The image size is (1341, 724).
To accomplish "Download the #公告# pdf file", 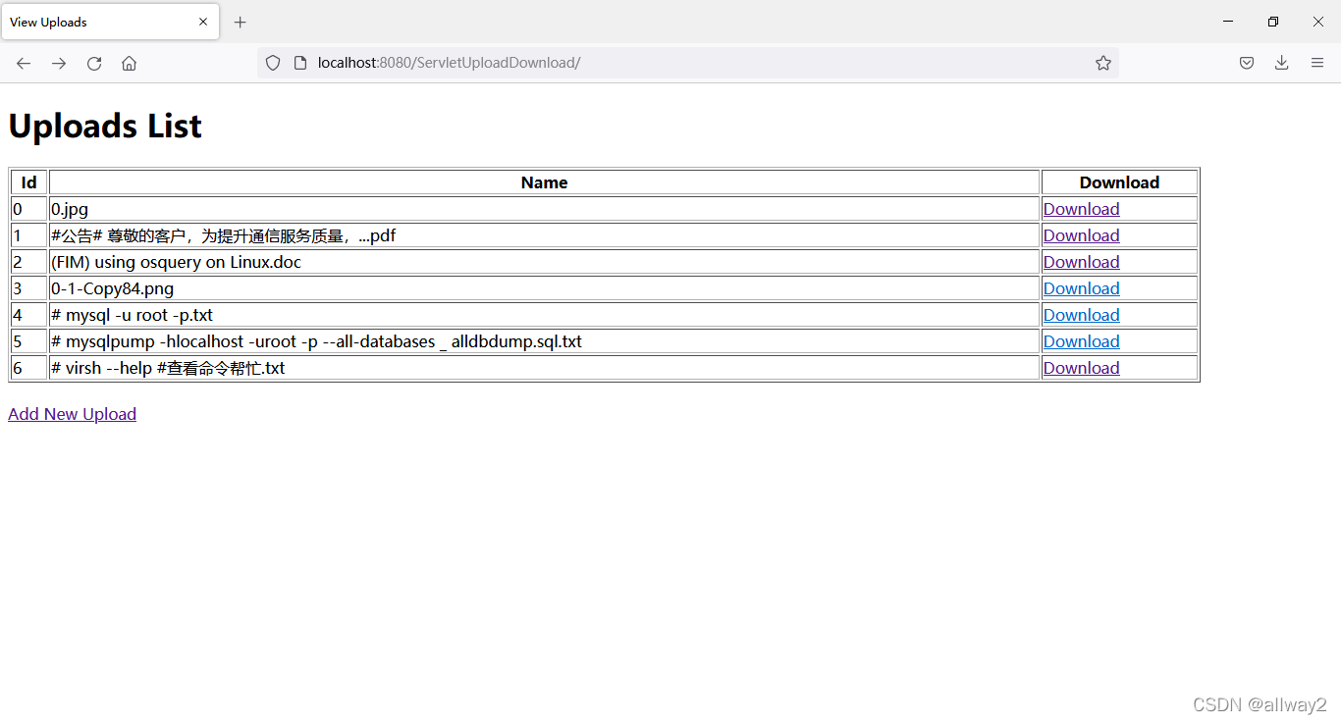I will (x=1081, y=235).
